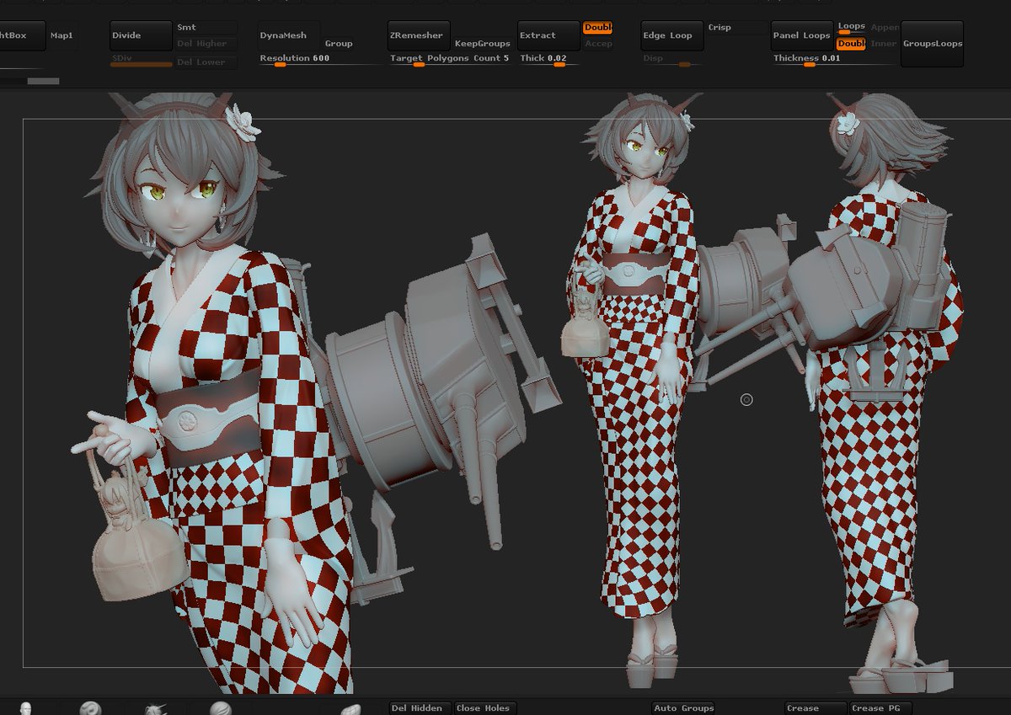The width and height of the screenshot is (1011, 715).
Task: Click the Close Holes button
Action: 485,708
